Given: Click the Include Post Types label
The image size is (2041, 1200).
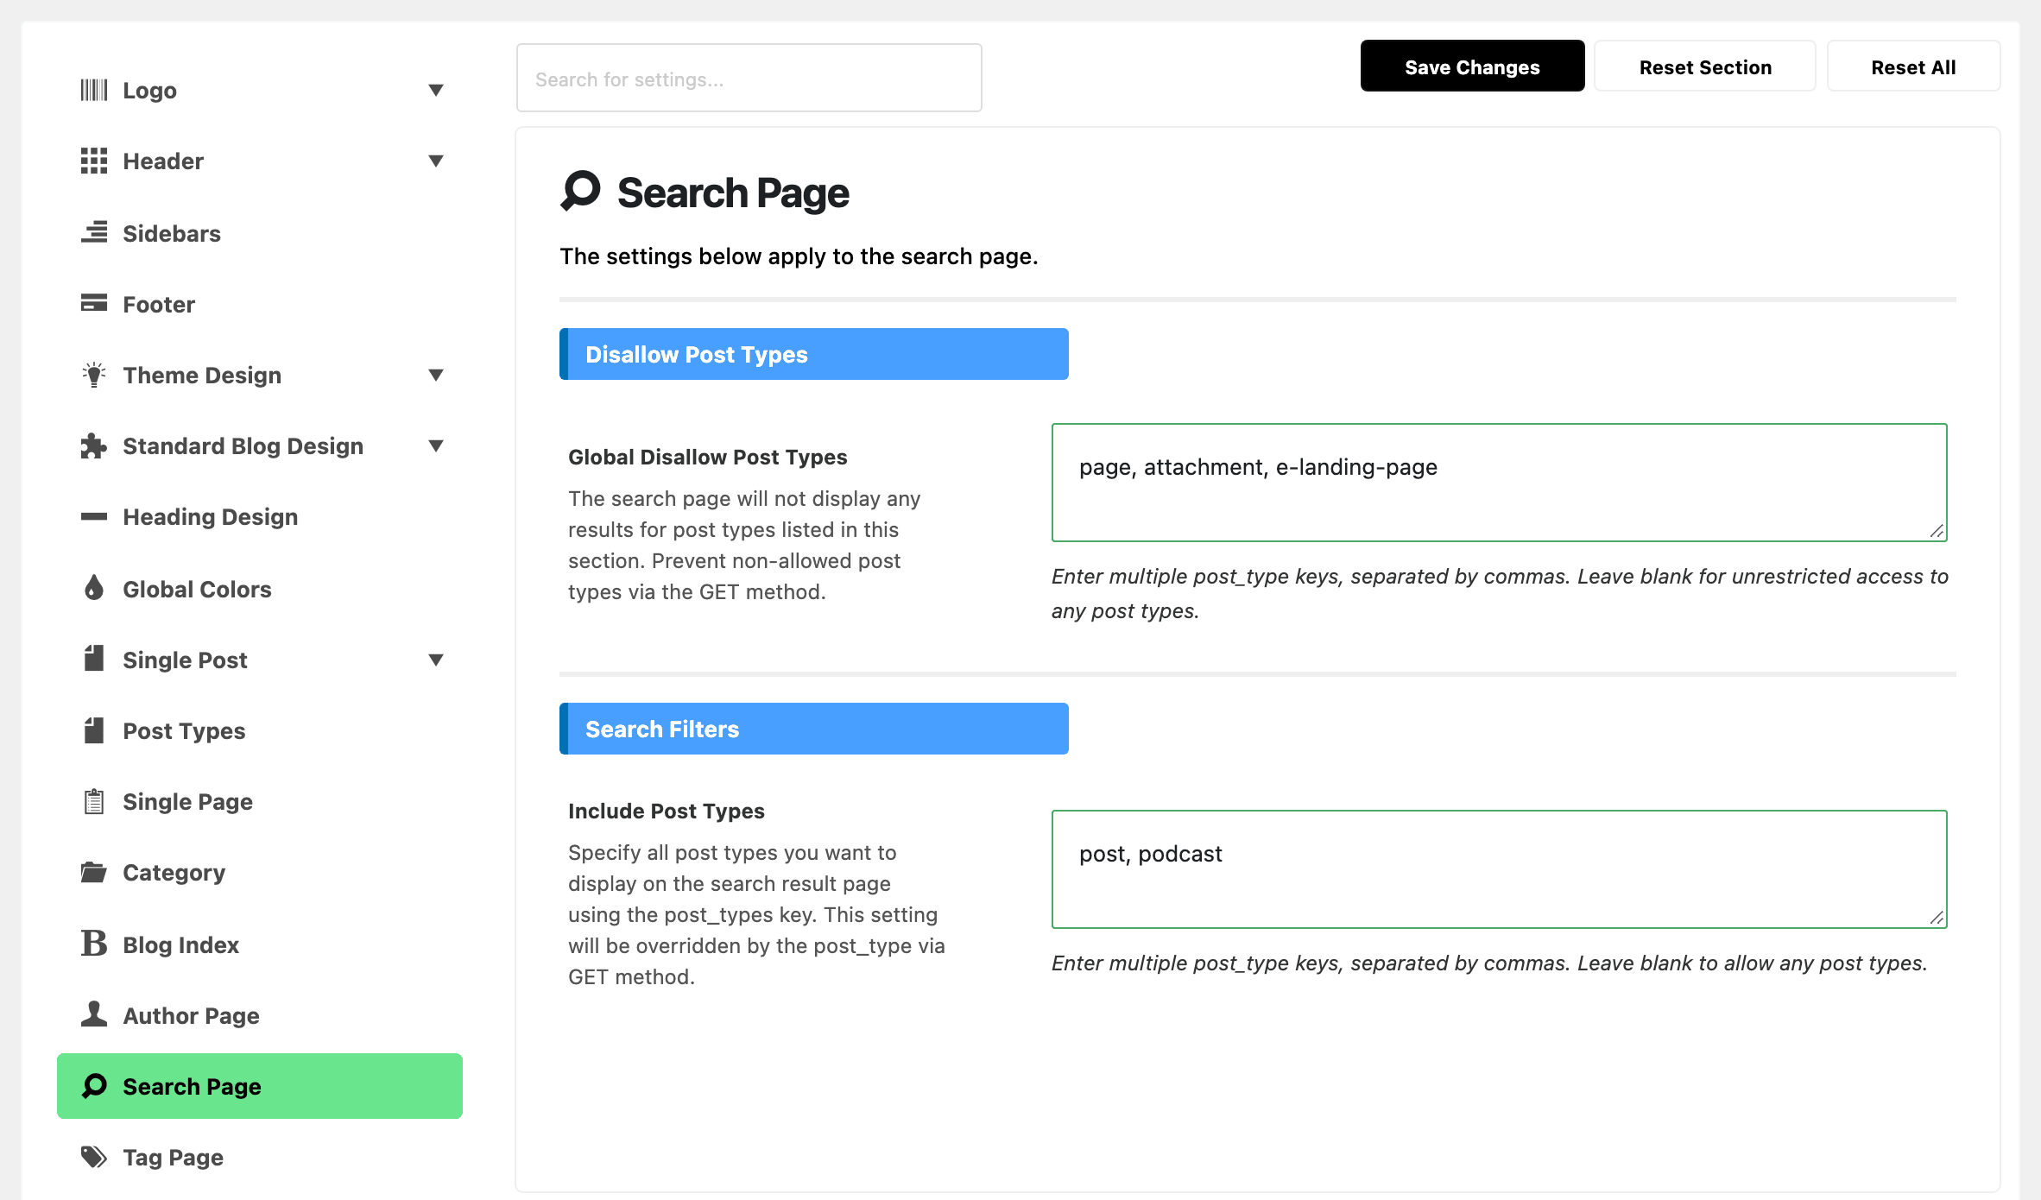Looking at the screenshot, I should 667,811.
